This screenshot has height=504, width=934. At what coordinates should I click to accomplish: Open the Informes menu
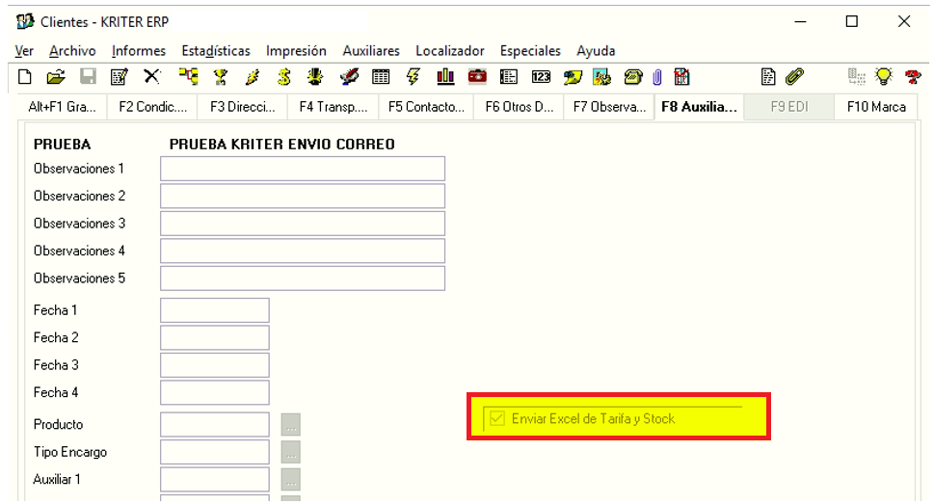(138, 51)
